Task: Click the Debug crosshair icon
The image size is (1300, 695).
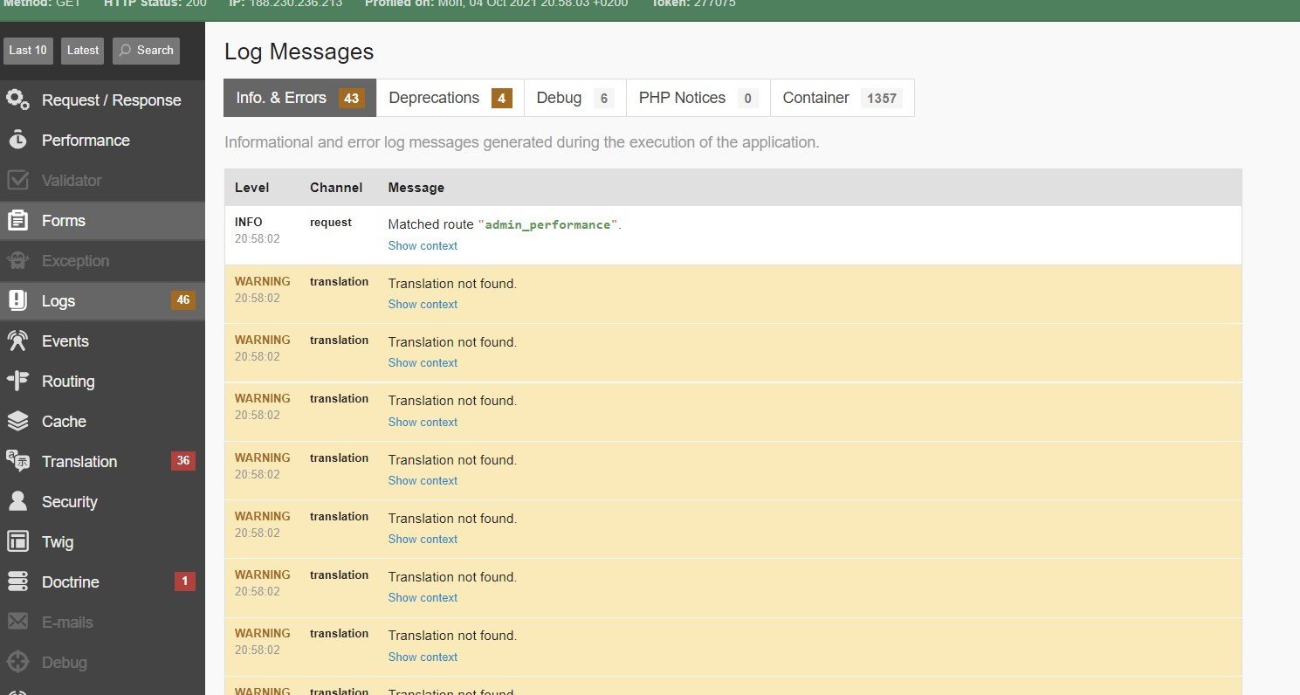Action: (x=17, y=662)
